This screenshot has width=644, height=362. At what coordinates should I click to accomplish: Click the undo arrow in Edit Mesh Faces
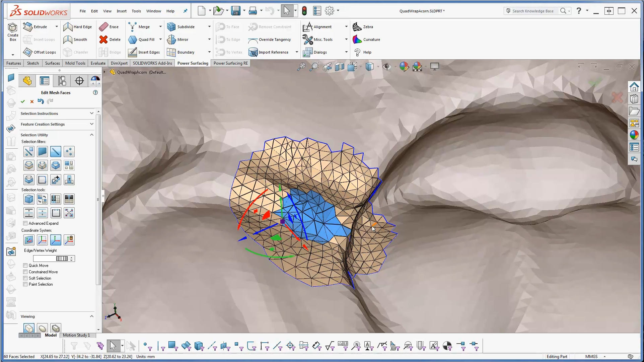coord(41,101)
